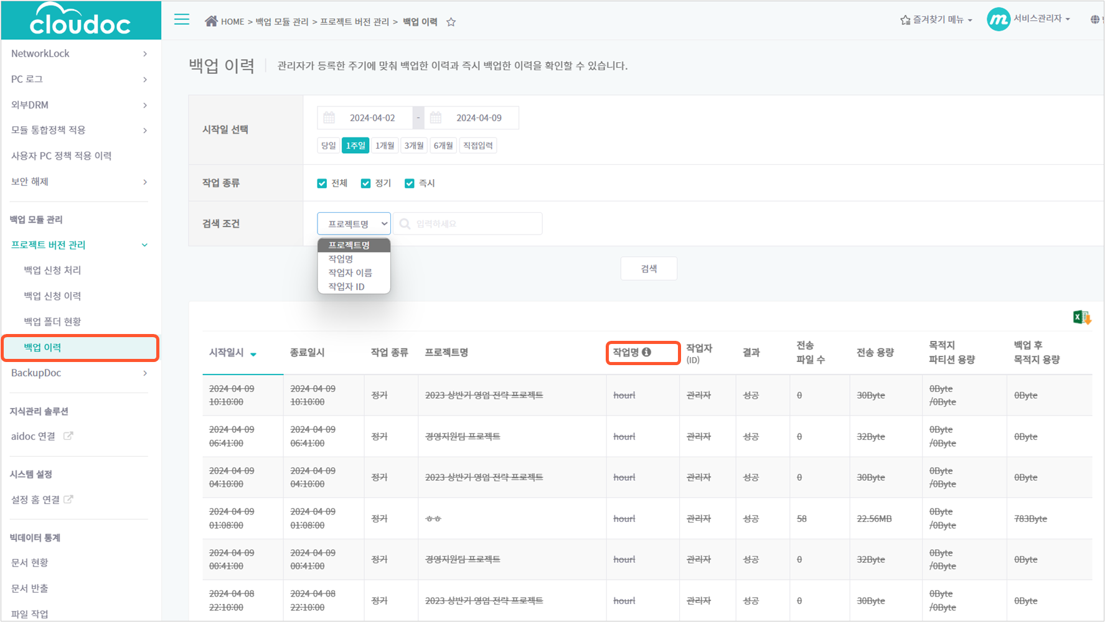This screenshot has height=622, width=1105.
Task: Open 문서 반출 in the sidebar
Action: pyautogui.click(x=29, y=588)
